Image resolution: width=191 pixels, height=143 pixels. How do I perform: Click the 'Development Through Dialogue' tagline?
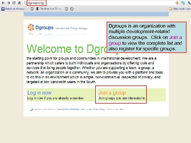tap(72, 28)
